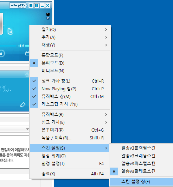Apply the 알송v3파스텔스킨 skin
Screen dimensions: 173x187
(141, 163)
